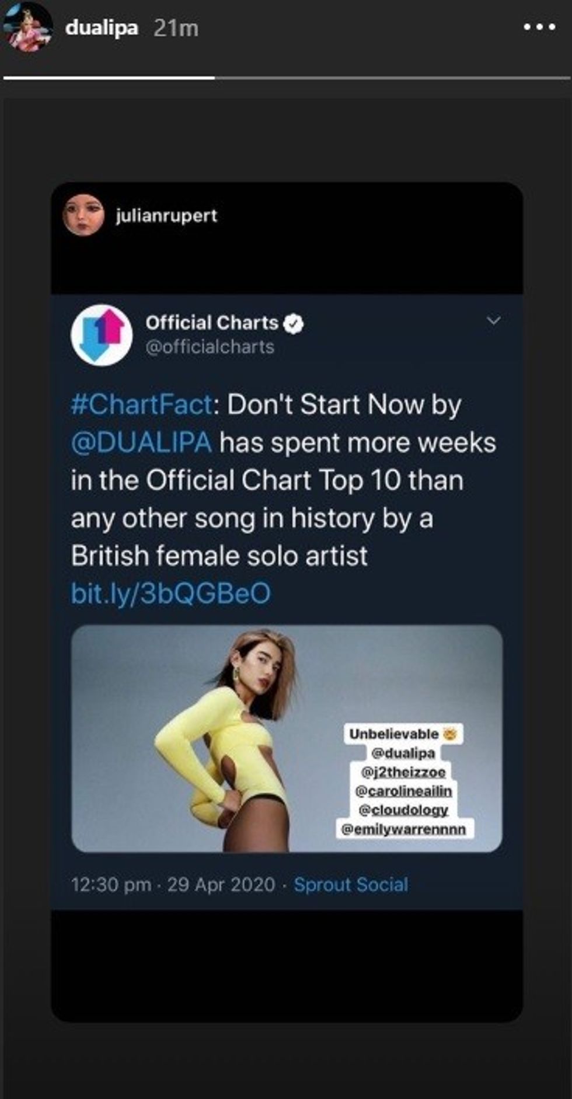Open the three-dot story options menu

click(x=539, y=27)
